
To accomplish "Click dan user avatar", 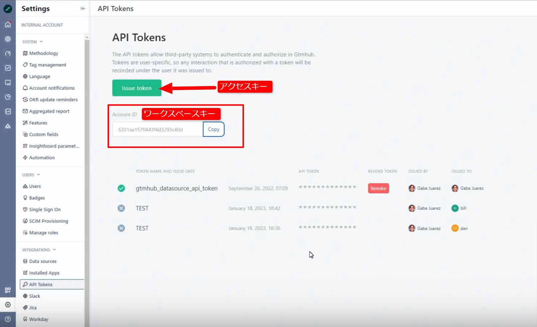I will (x=455, y=228).
